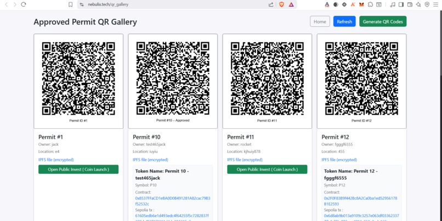
Task: Open the crosshair-shaped extension icon
Action: pos(344,4)
